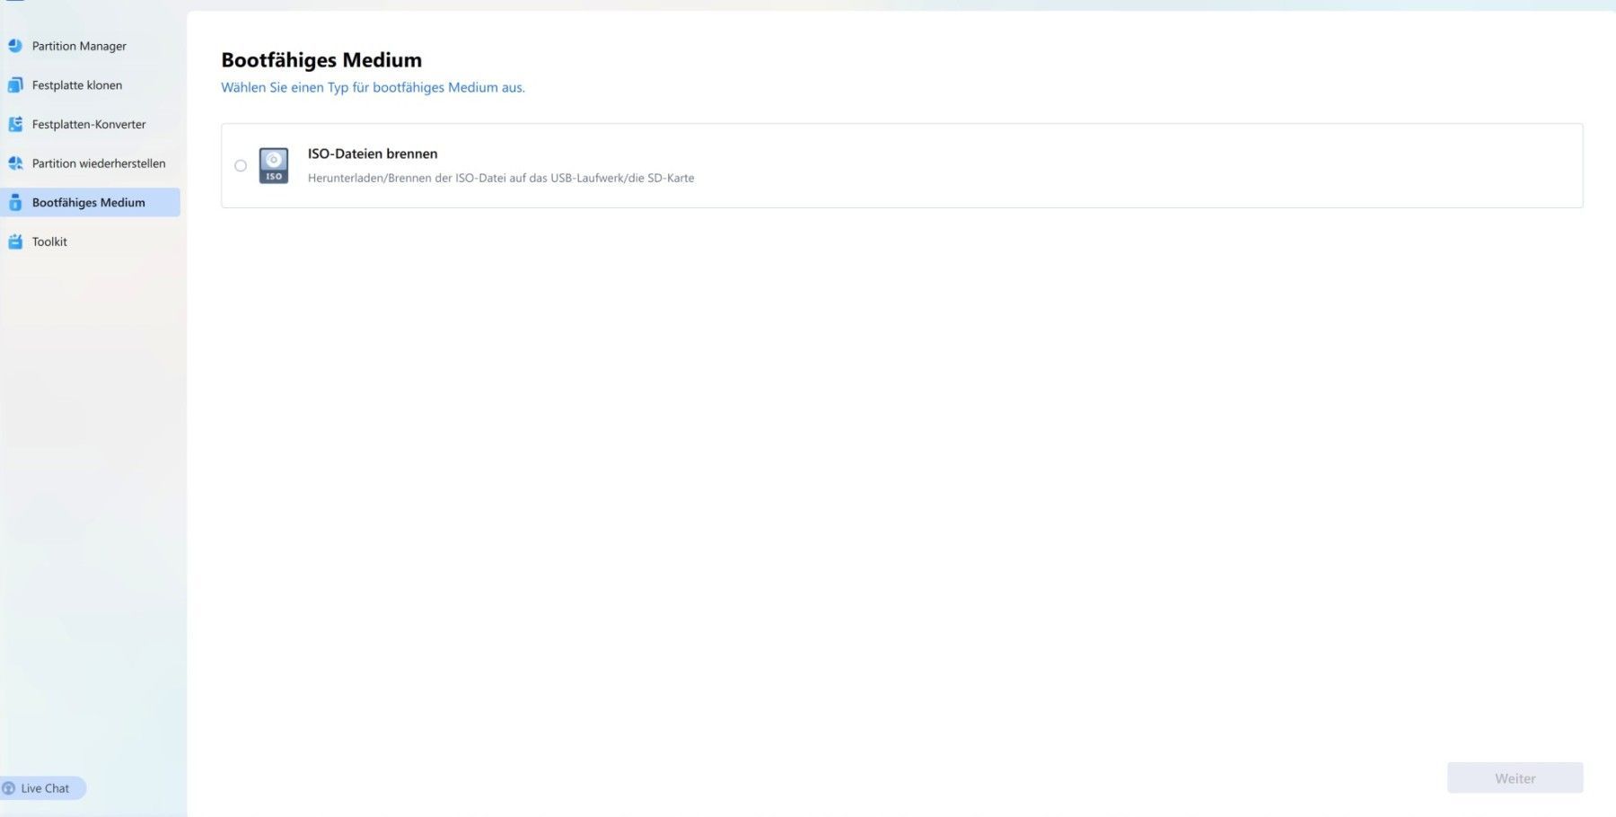Select the ISO-Dateien brennen radio button
The image size is (1616, 817).
pyautogui.click(x=241, y=165)
